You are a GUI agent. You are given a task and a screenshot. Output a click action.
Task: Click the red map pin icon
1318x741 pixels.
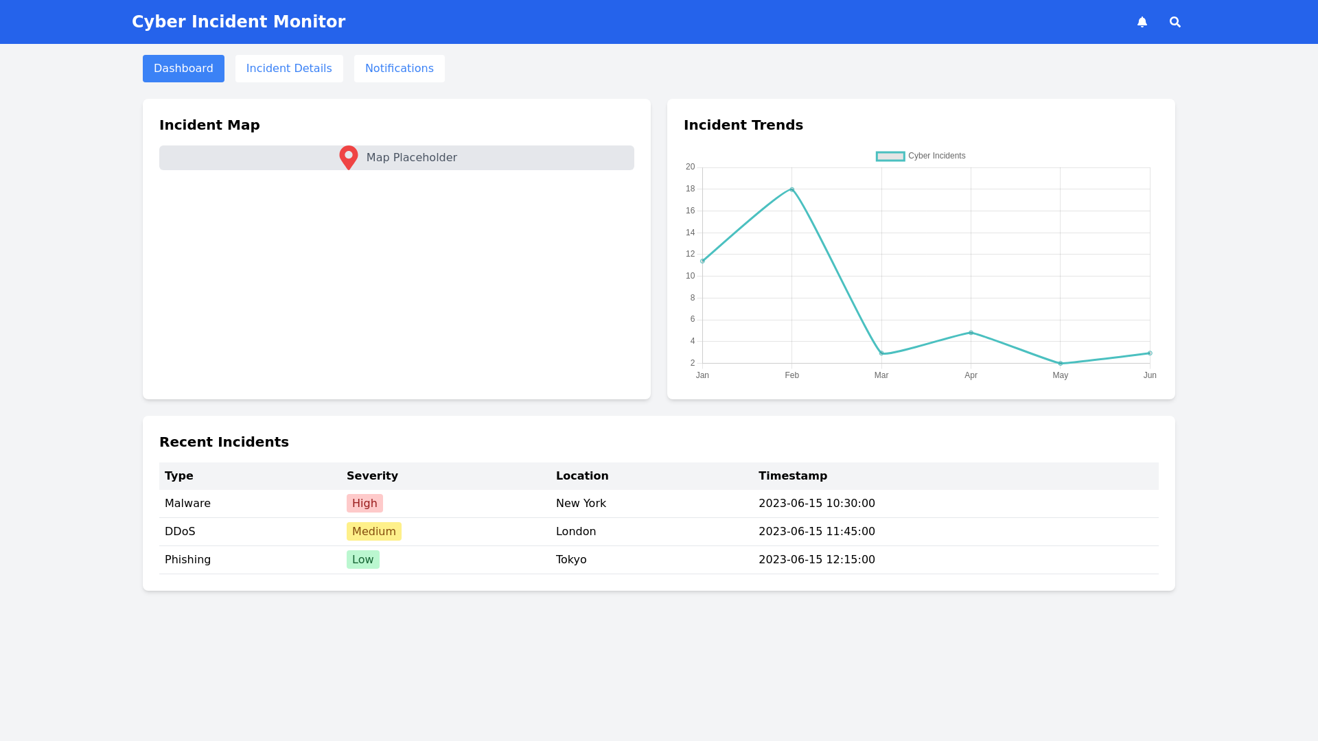(349, 157)
